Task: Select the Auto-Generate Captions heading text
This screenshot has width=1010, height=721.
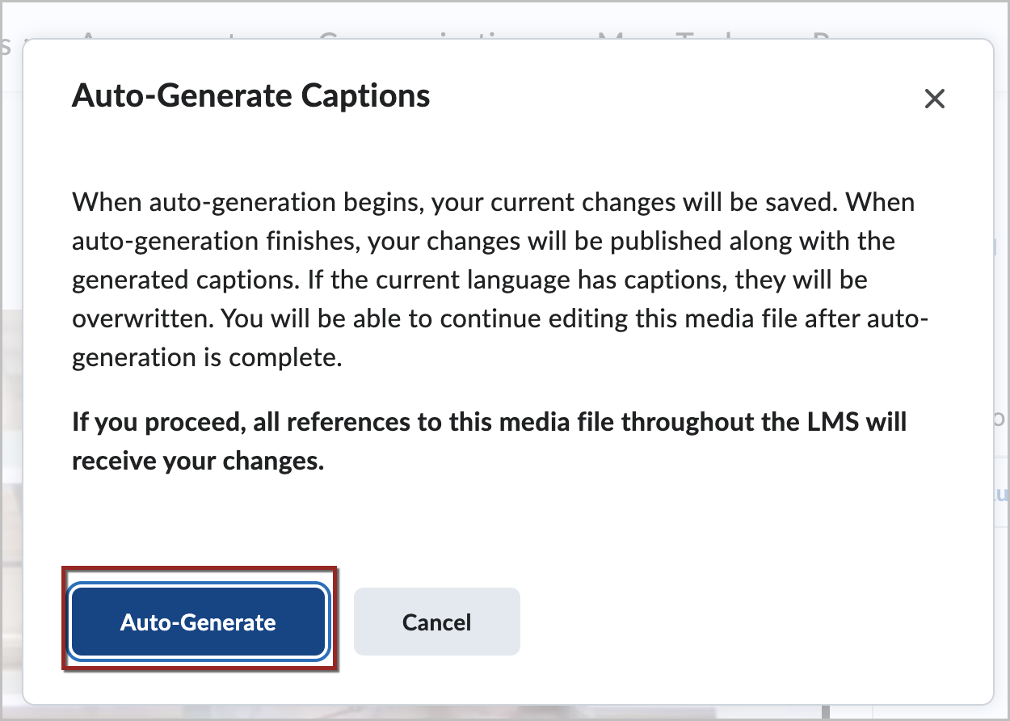Action: tap(251, 96)
